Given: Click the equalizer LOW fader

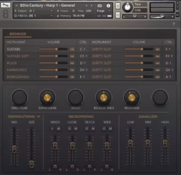Looking at the screenshot, I should tap(130, 143).
